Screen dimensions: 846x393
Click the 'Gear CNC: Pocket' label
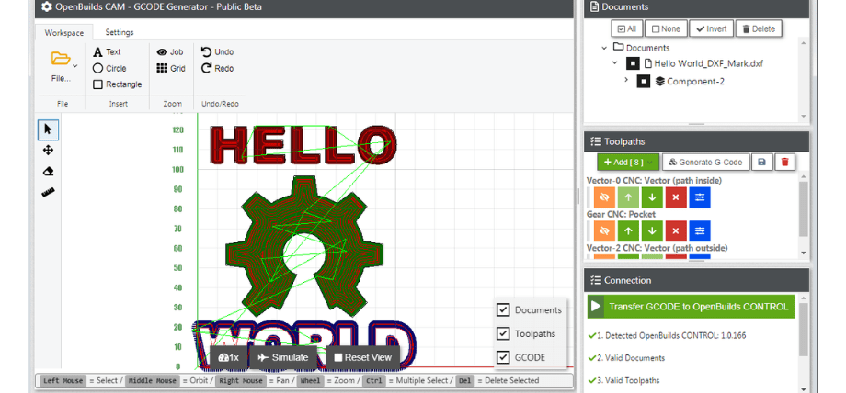(621, 215)
